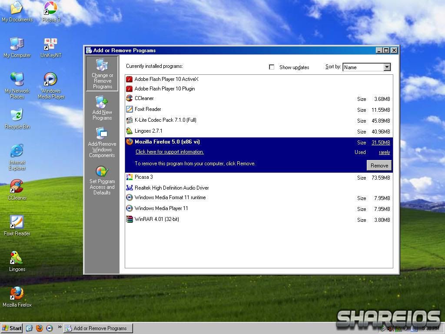Image resolution: width=445 pixels, height=334 pixels.
Task: Click Adobe Flash Player 10 Plugin icon
Action: pos(130,89)
